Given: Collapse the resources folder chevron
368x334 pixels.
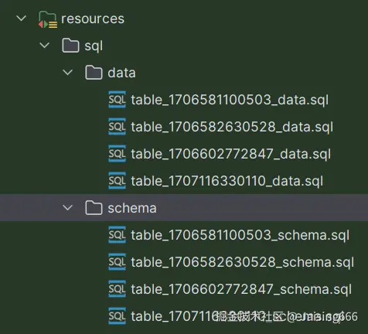Looking at the screenshot, I should click(x=21, y=19).
